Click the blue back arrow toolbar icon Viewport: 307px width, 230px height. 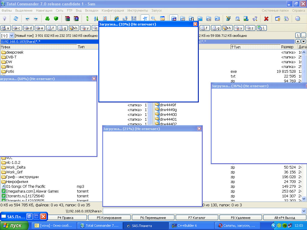click(27, 19)
